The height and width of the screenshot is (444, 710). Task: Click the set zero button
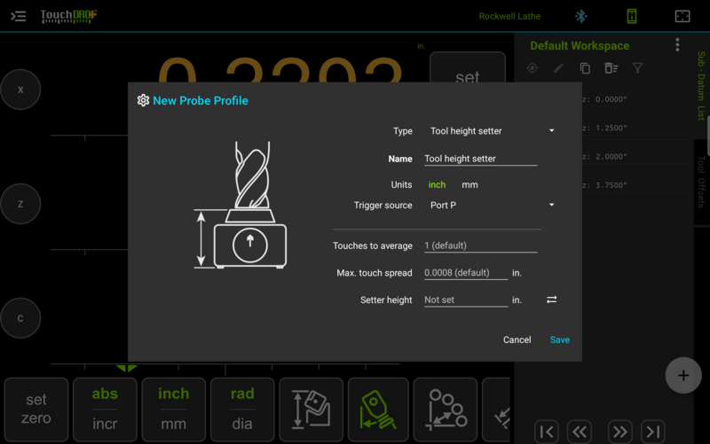[36, 409]
